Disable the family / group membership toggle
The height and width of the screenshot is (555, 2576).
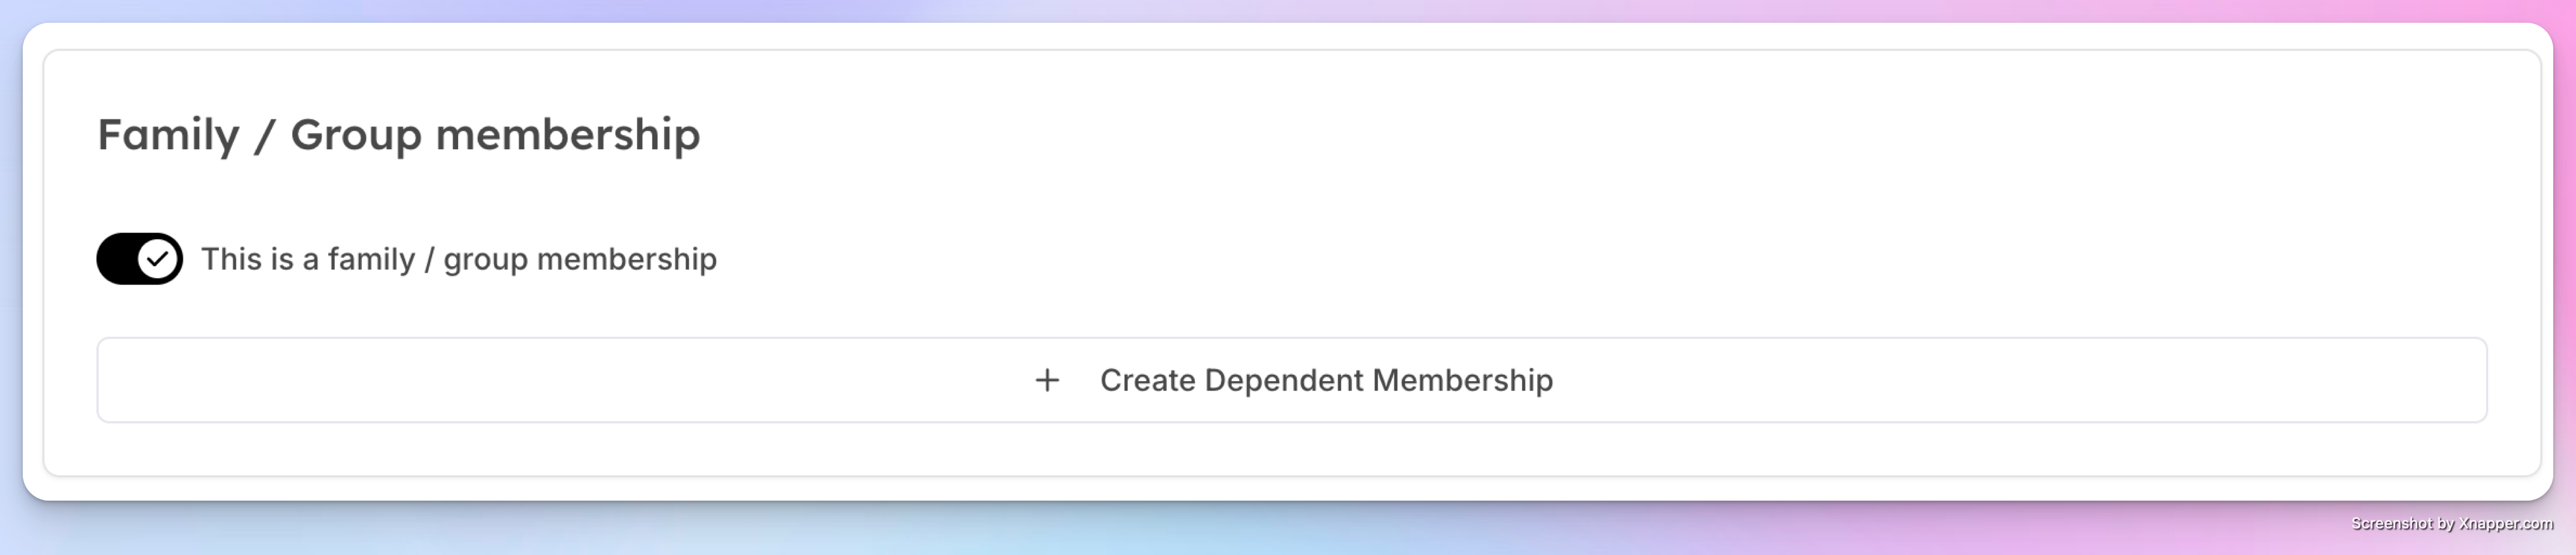point(139,259)
